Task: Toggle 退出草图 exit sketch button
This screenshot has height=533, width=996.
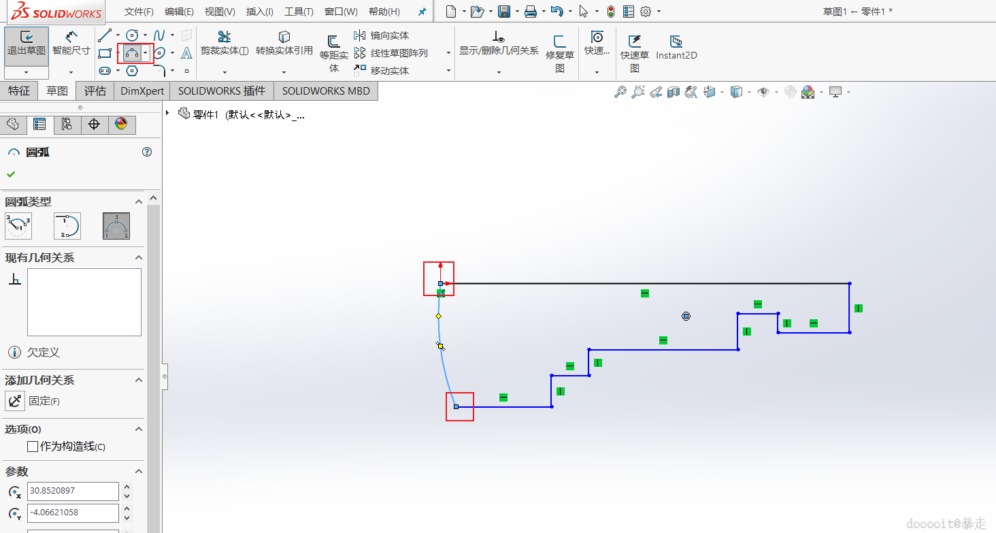Action: (x=27, y=46)
